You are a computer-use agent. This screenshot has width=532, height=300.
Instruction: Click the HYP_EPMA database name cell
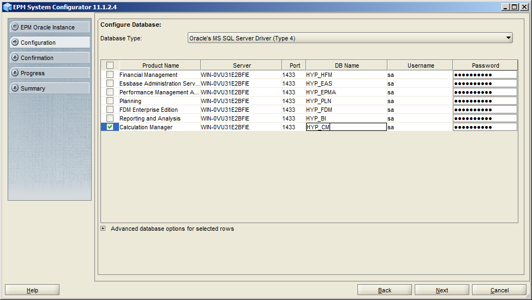(346, 92)
